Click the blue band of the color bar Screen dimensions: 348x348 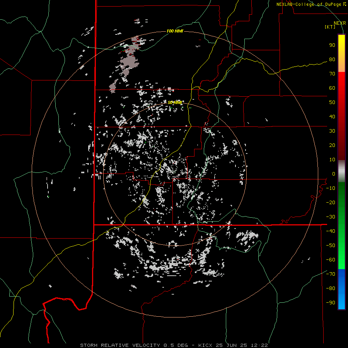pos(341,289)
